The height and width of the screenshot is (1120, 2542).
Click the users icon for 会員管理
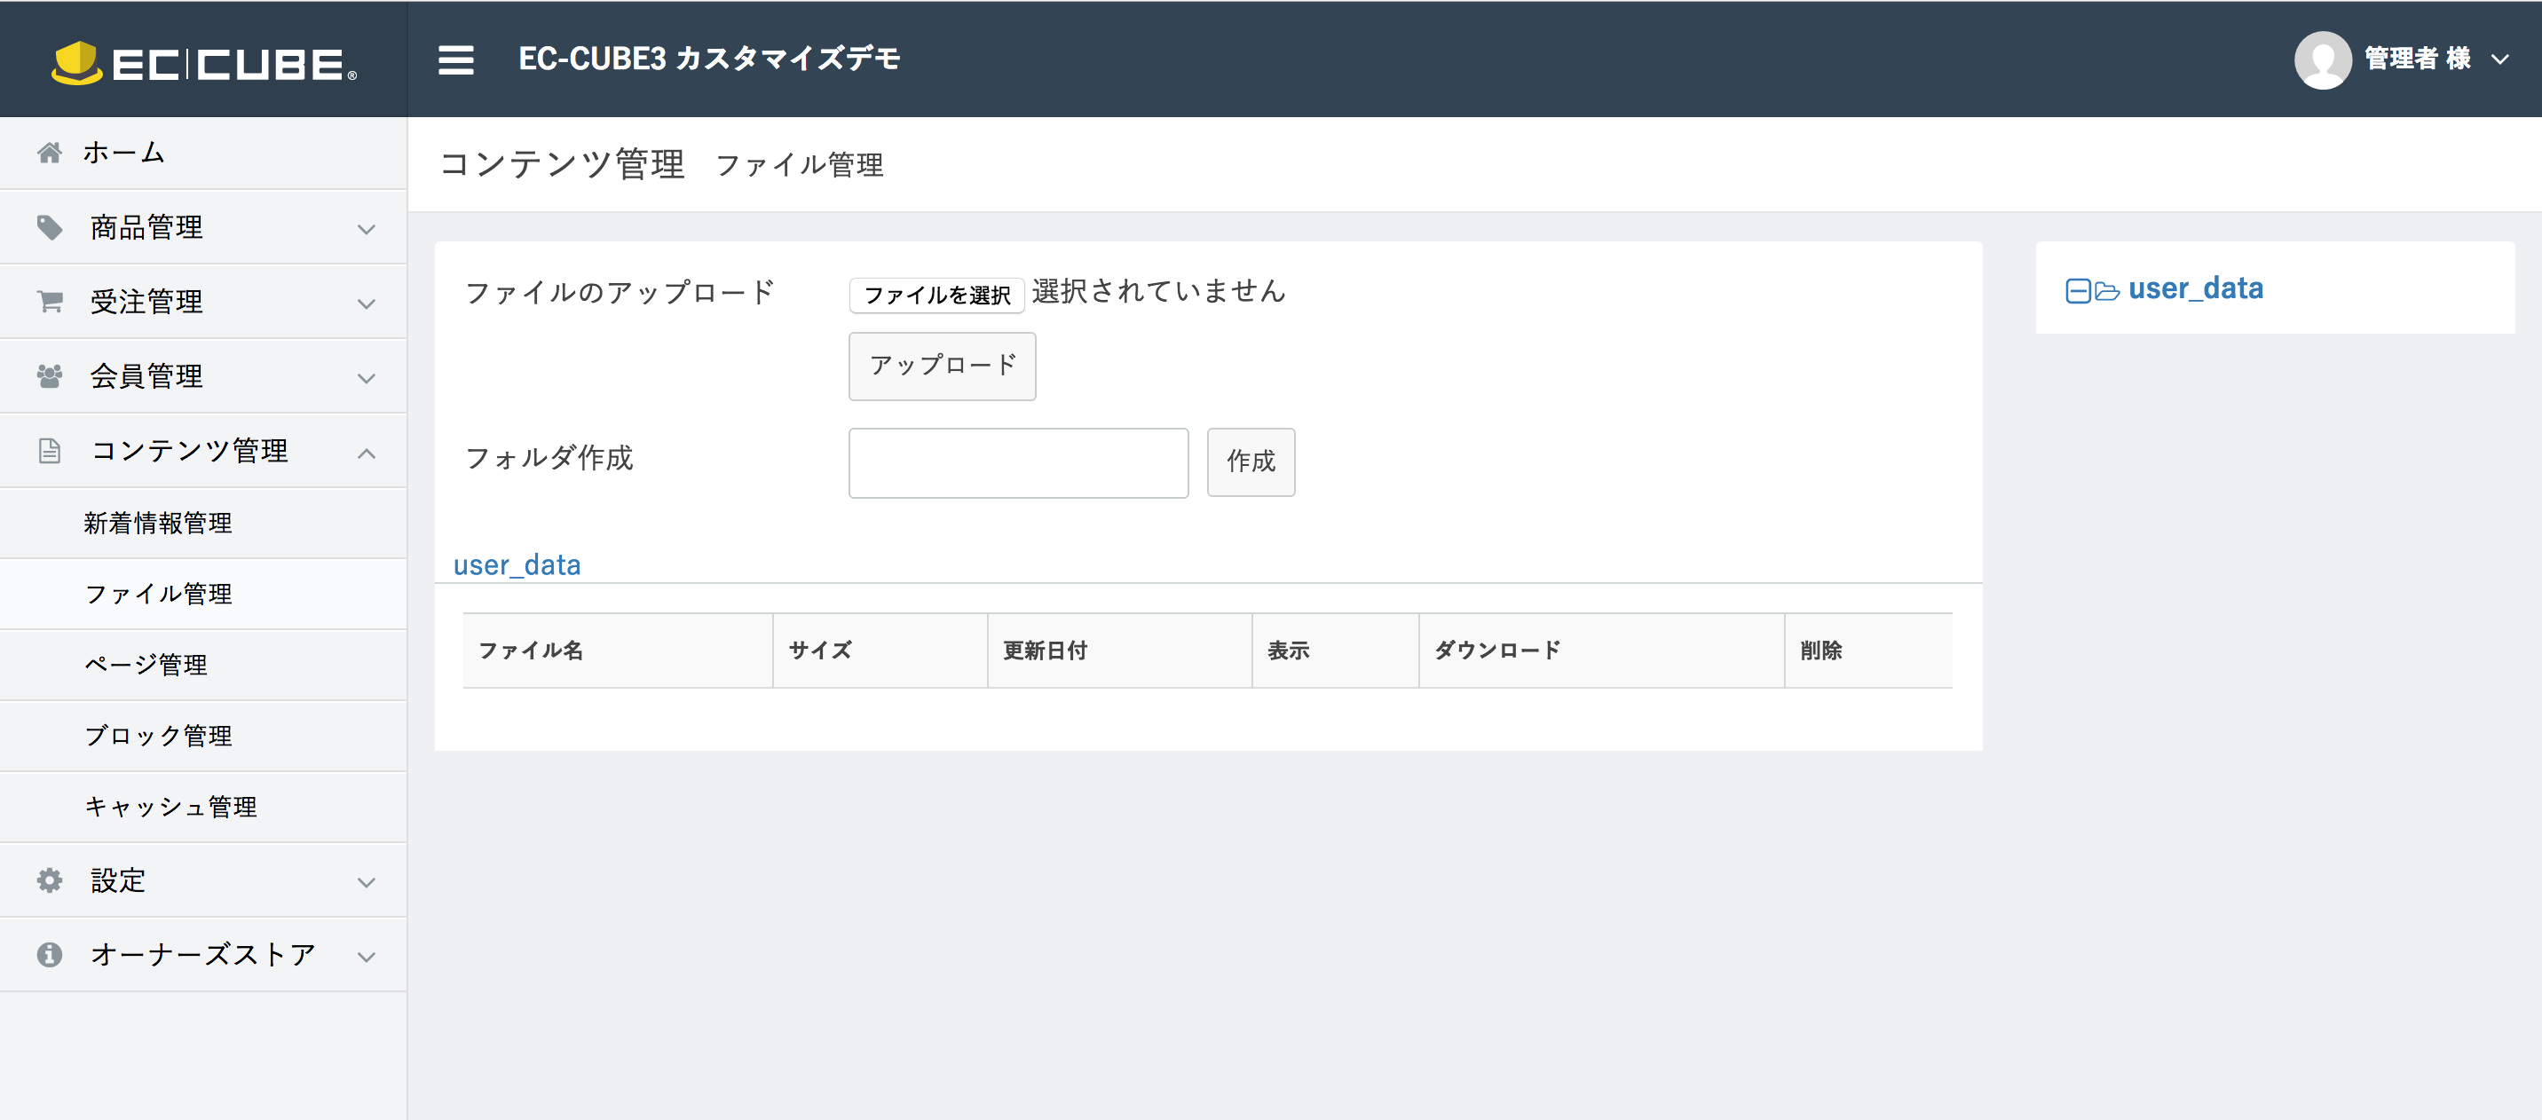pyautogui.click(x=50, y=376)
